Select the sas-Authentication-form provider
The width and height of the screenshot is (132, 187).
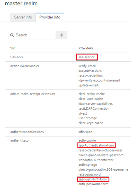point(96,145)
